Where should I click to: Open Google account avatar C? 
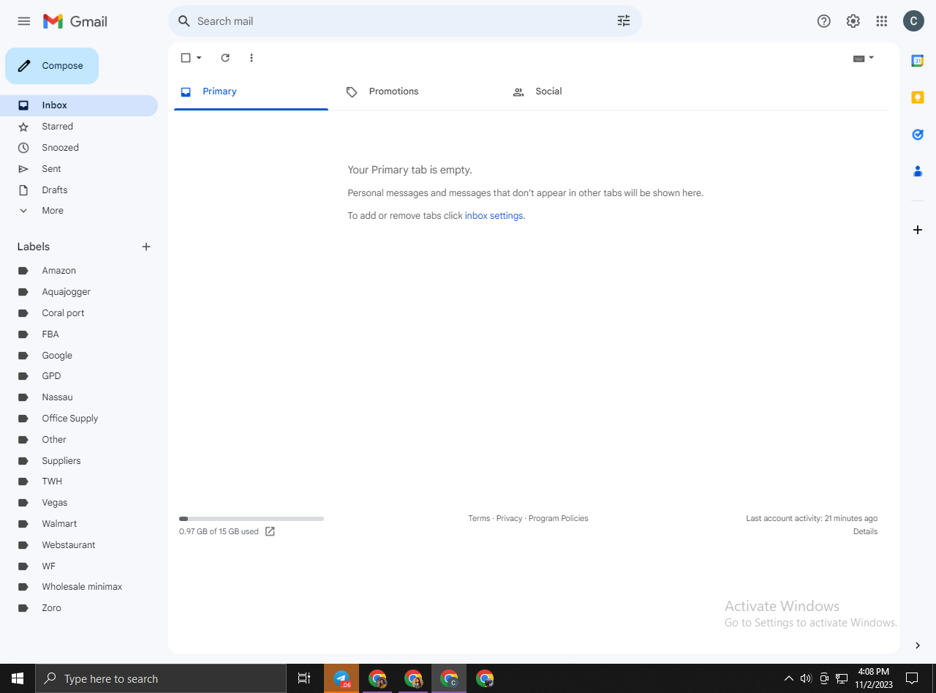click(914, 21)
